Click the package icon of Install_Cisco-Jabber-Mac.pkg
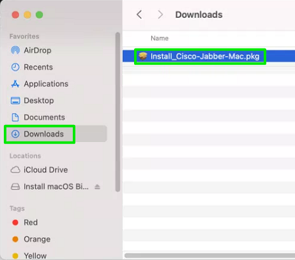The height and width of the screenshot is (260, 295). pyautogui.click(x=143, y=56)
